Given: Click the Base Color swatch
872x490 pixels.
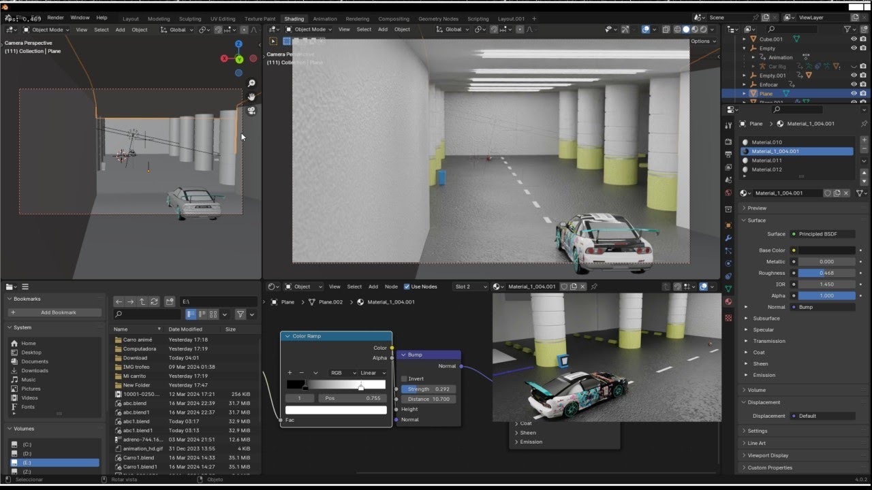Looking at the screenshot, I should pos(827,250).
